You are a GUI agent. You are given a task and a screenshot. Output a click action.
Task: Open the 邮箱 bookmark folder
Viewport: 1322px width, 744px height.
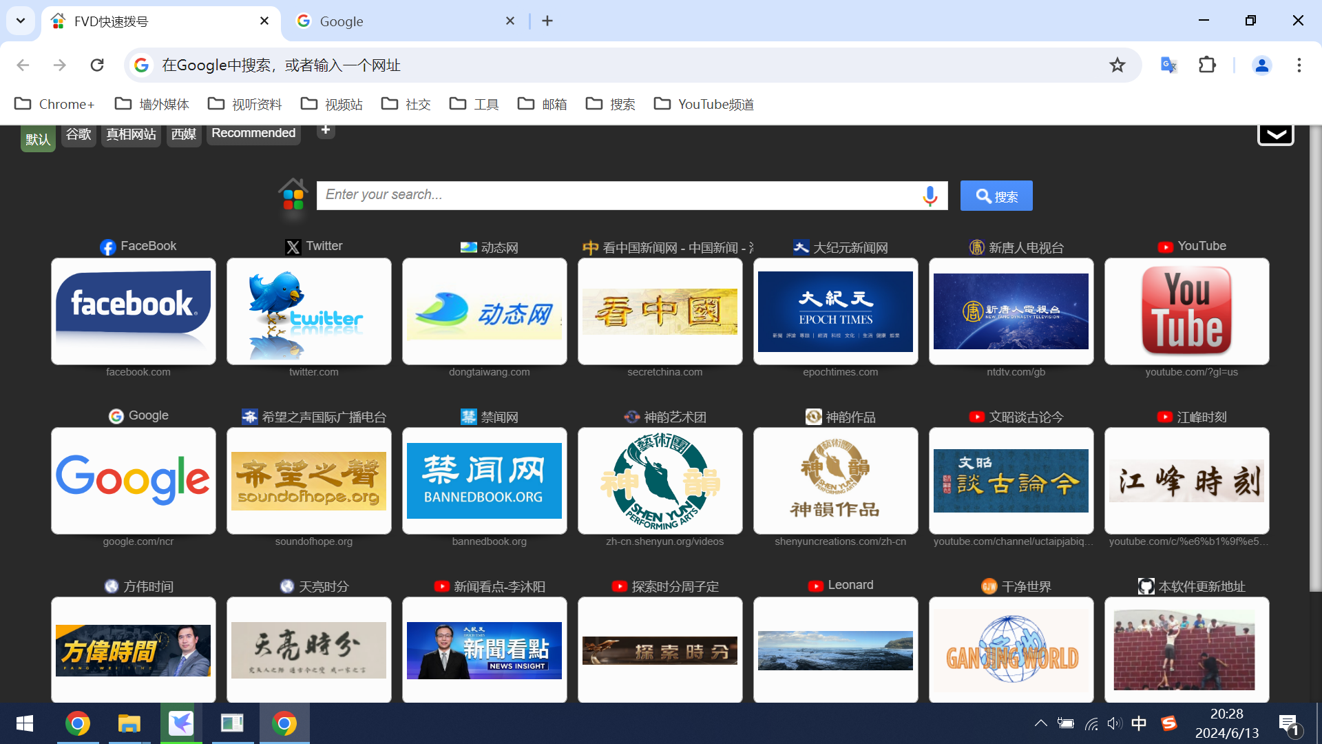543,104
